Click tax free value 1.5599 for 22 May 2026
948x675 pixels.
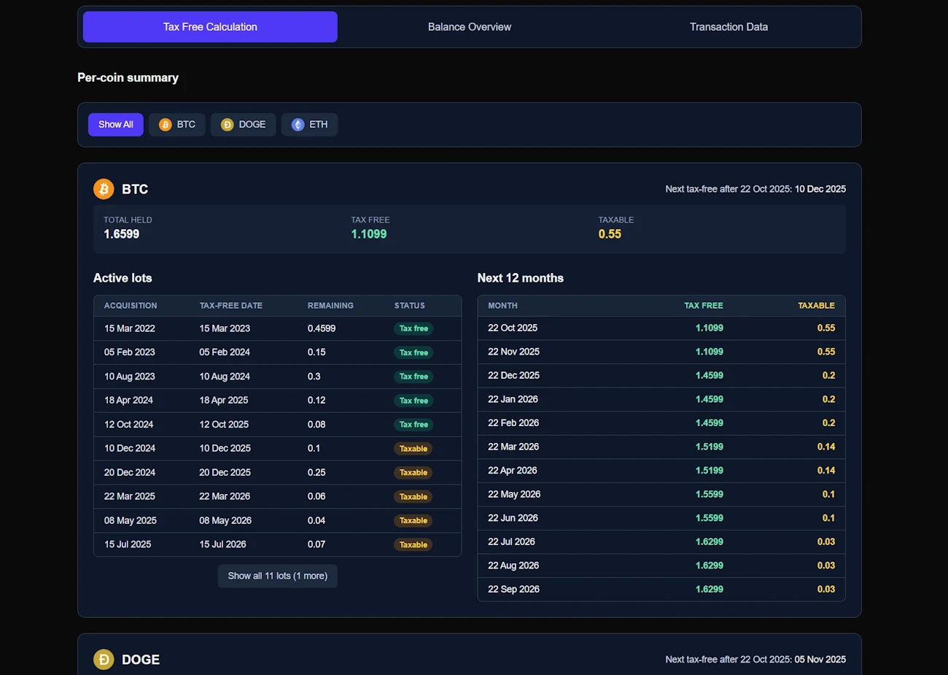(x=710, y=494)
